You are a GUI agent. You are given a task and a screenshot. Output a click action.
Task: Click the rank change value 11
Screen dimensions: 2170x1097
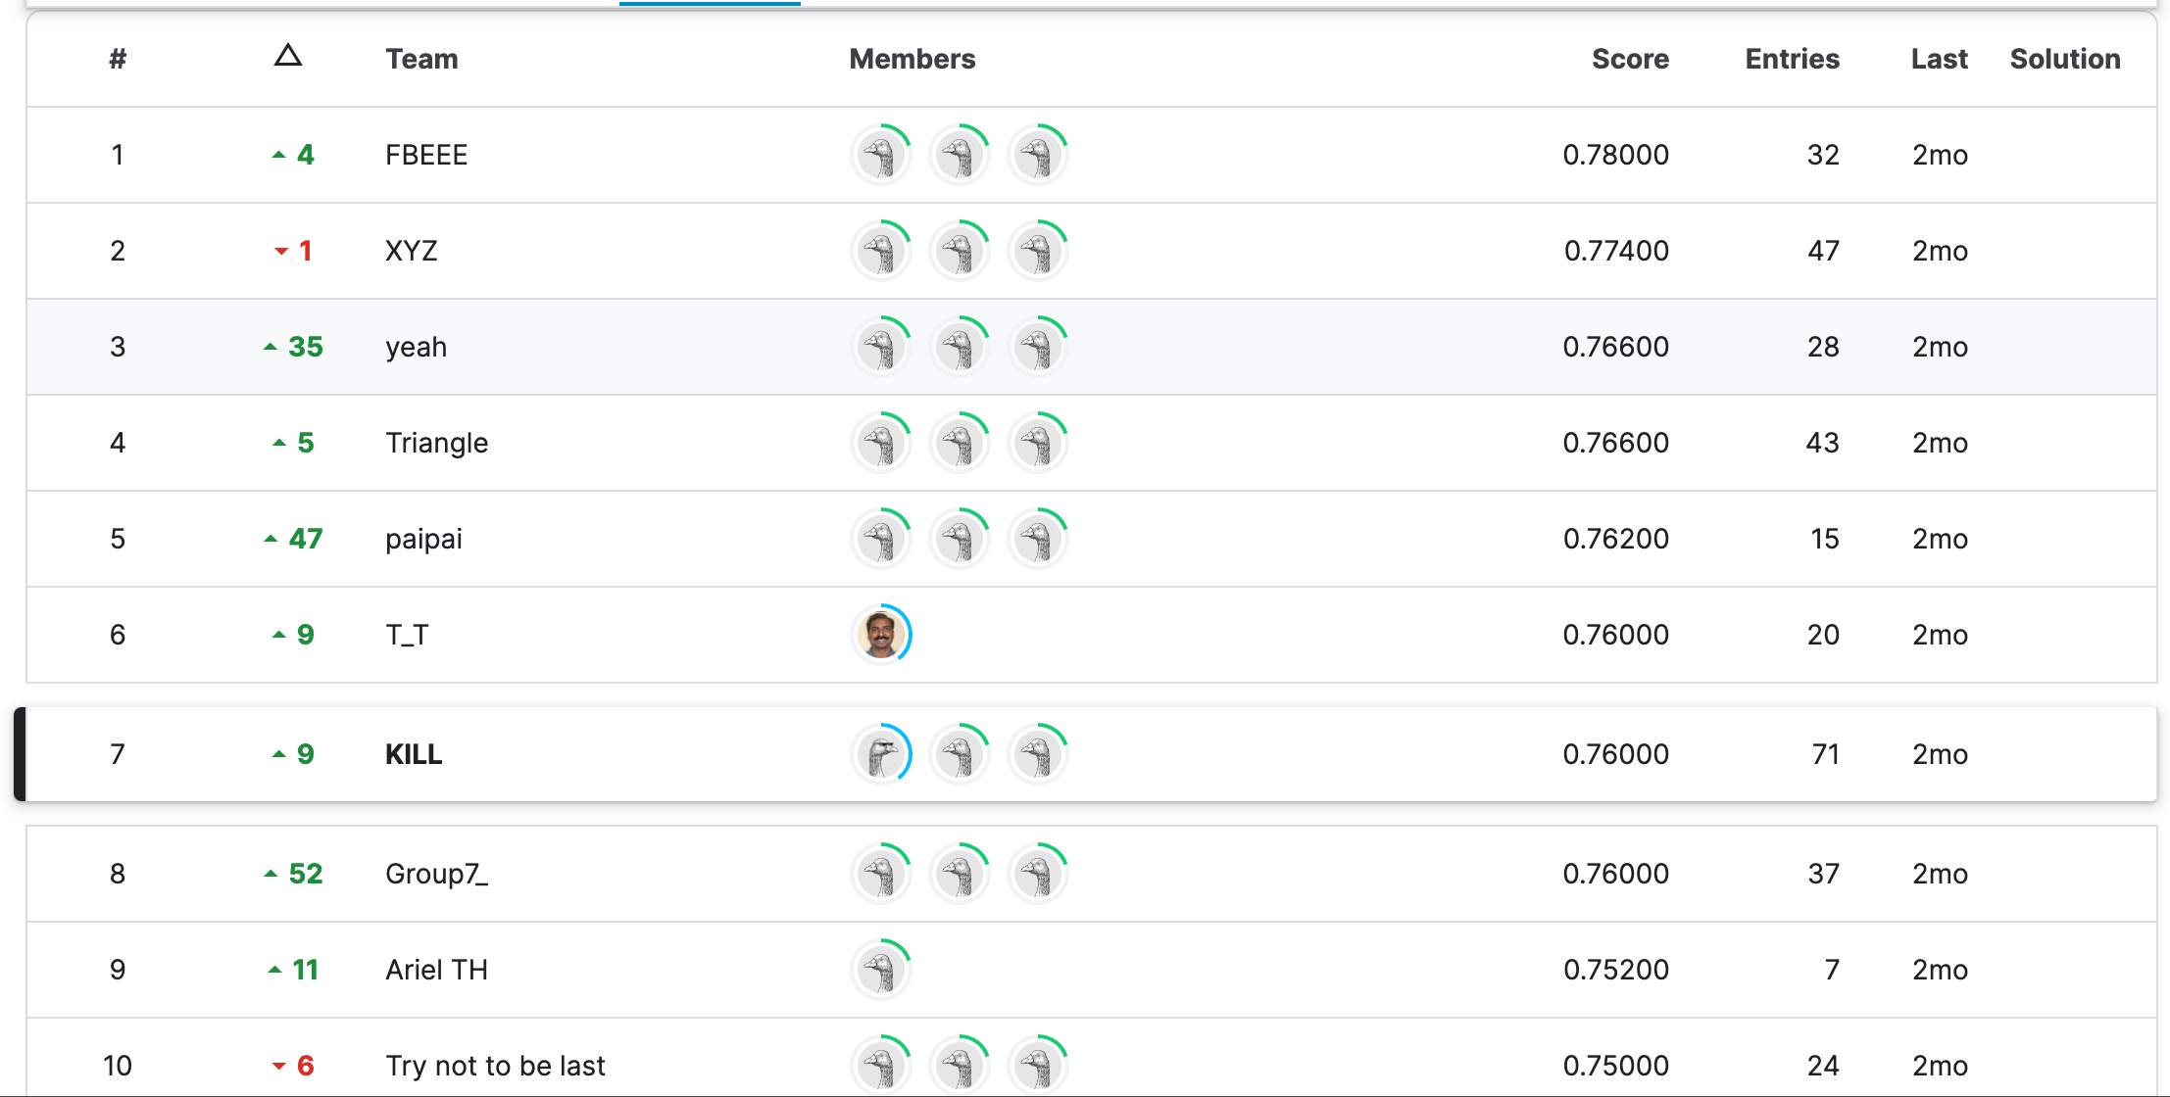point(305,970)
